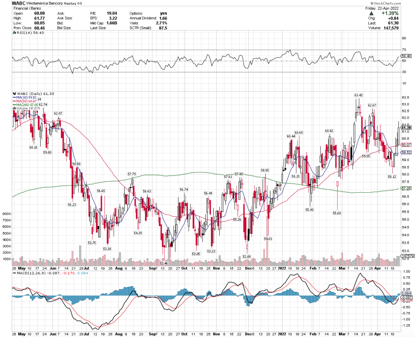The image size is (415, 337).
Task: Click the Annual Dividend value 1.66
Action: point(163,18)
